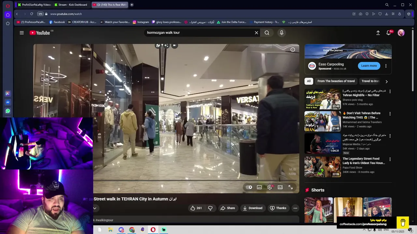Open more actions ellipsis under video
Viewport: 417px width, 234px height.
click(x=295, y=208)
